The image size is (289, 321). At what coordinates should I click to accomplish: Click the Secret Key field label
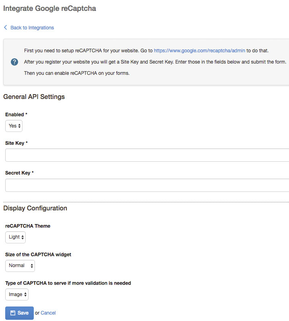[x=19, y=173]
